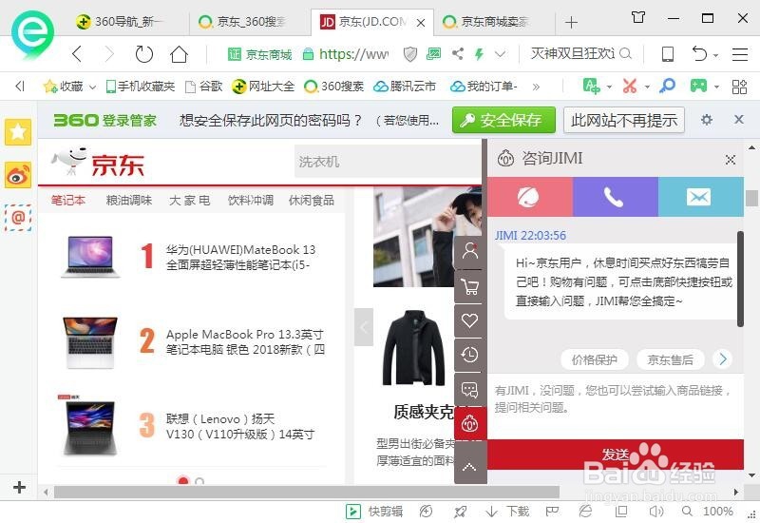Open the Weibo sidebar icon
The image size is (760, 523).
click(x=18, y=175)
